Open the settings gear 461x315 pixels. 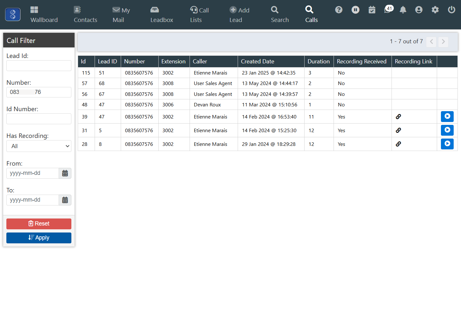(435, 10)
